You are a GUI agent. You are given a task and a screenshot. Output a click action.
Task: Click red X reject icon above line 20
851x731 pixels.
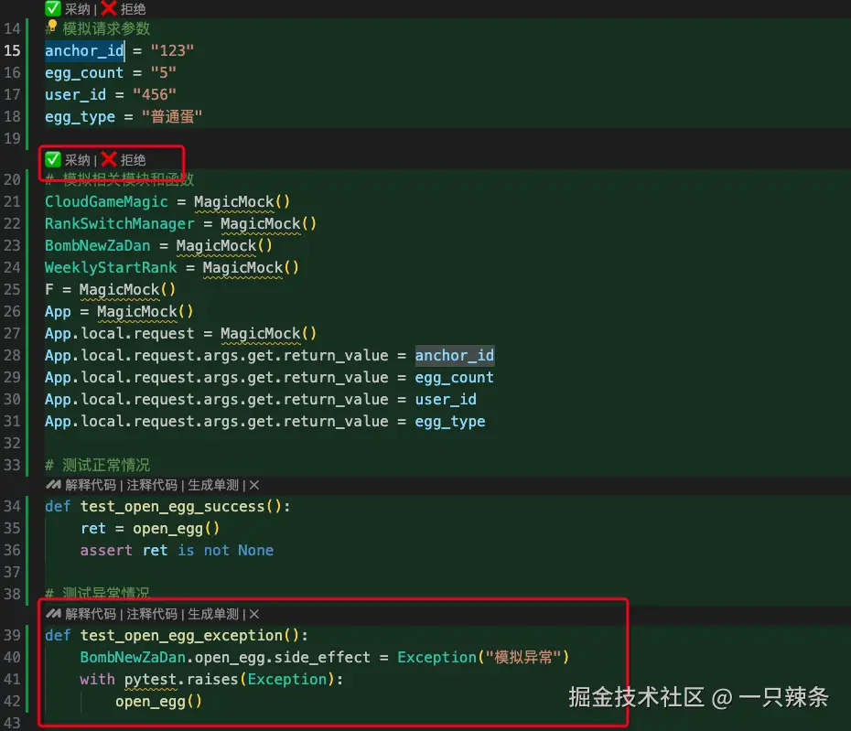pos(109,159)
